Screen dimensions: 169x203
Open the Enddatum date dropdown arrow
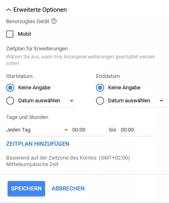pos(161,101)
